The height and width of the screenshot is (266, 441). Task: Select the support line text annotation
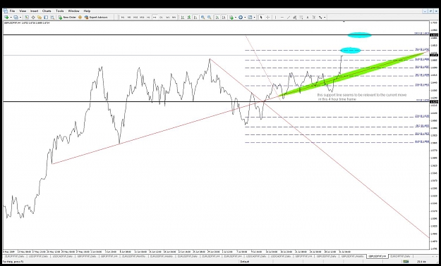pos(362,97)
